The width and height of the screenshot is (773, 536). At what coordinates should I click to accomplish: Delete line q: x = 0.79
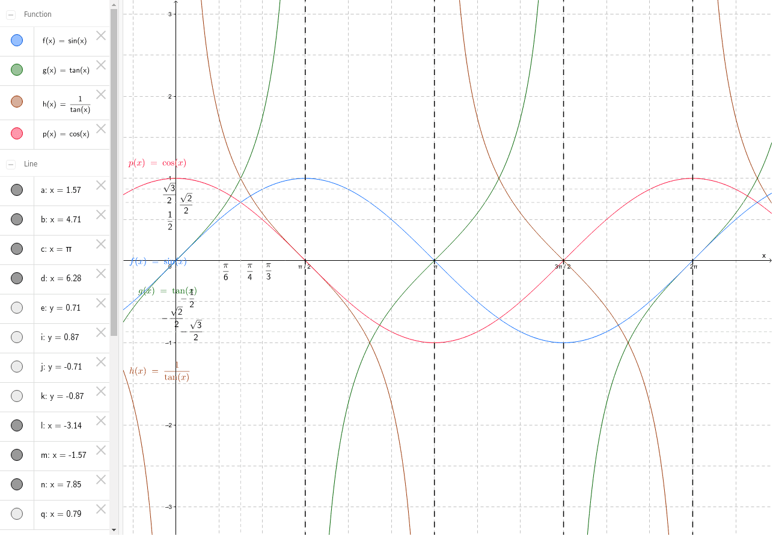[101, 509]
